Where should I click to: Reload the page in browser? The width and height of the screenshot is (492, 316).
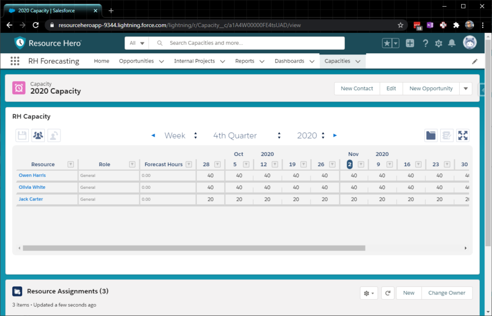click(36, 25)
